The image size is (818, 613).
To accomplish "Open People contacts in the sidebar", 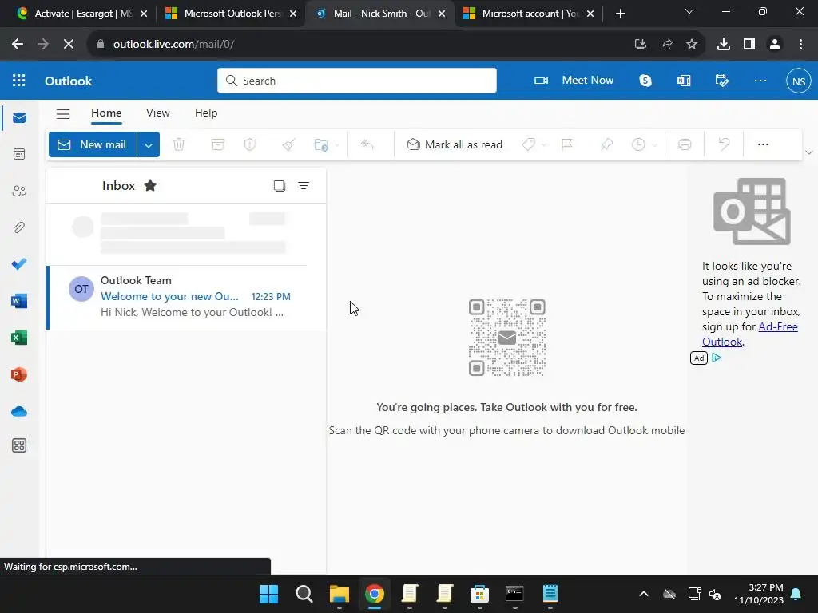I will 19,191.
